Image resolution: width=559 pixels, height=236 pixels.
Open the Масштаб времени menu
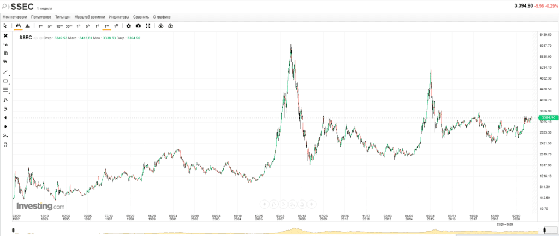(90, 17)
